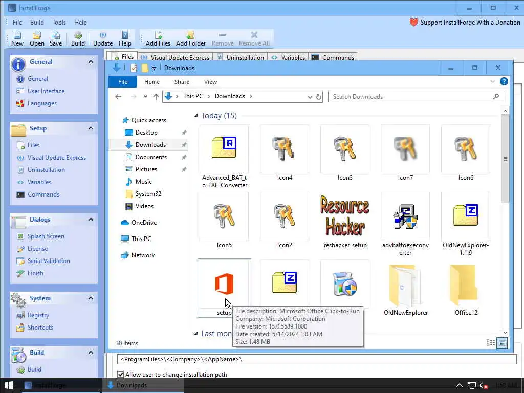Select Documents in navigation pane
Image resolution: width=524 pixels, height=393 pixels.
[x=151, y=157]
